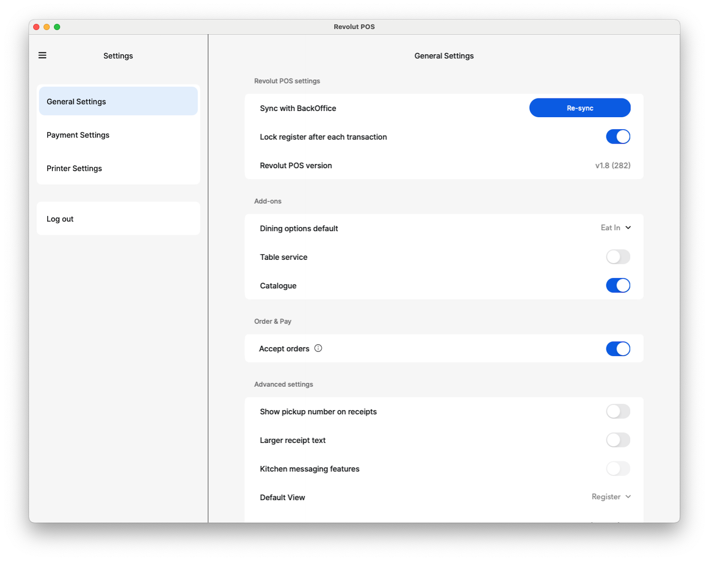Select General Settings in sidebar
The image size is (709, 561).
pyautogui.click(x=118, y=101)
